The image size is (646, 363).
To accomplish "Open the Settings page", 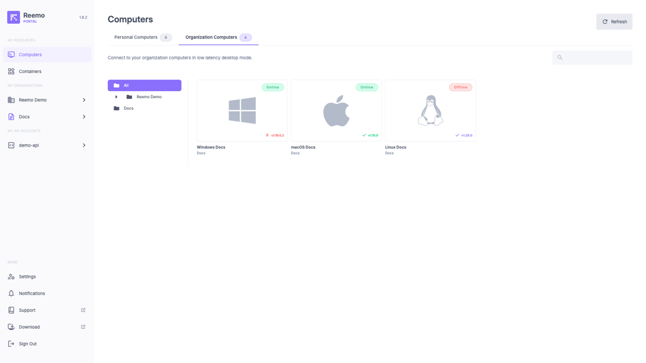I will [x=27, y=276].
